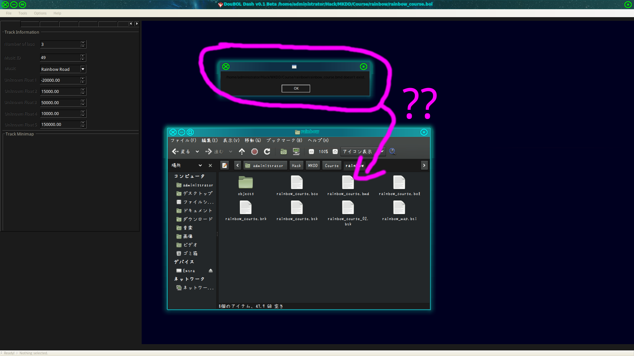Open the Music dropdown showing Rainbow Road

83,69
